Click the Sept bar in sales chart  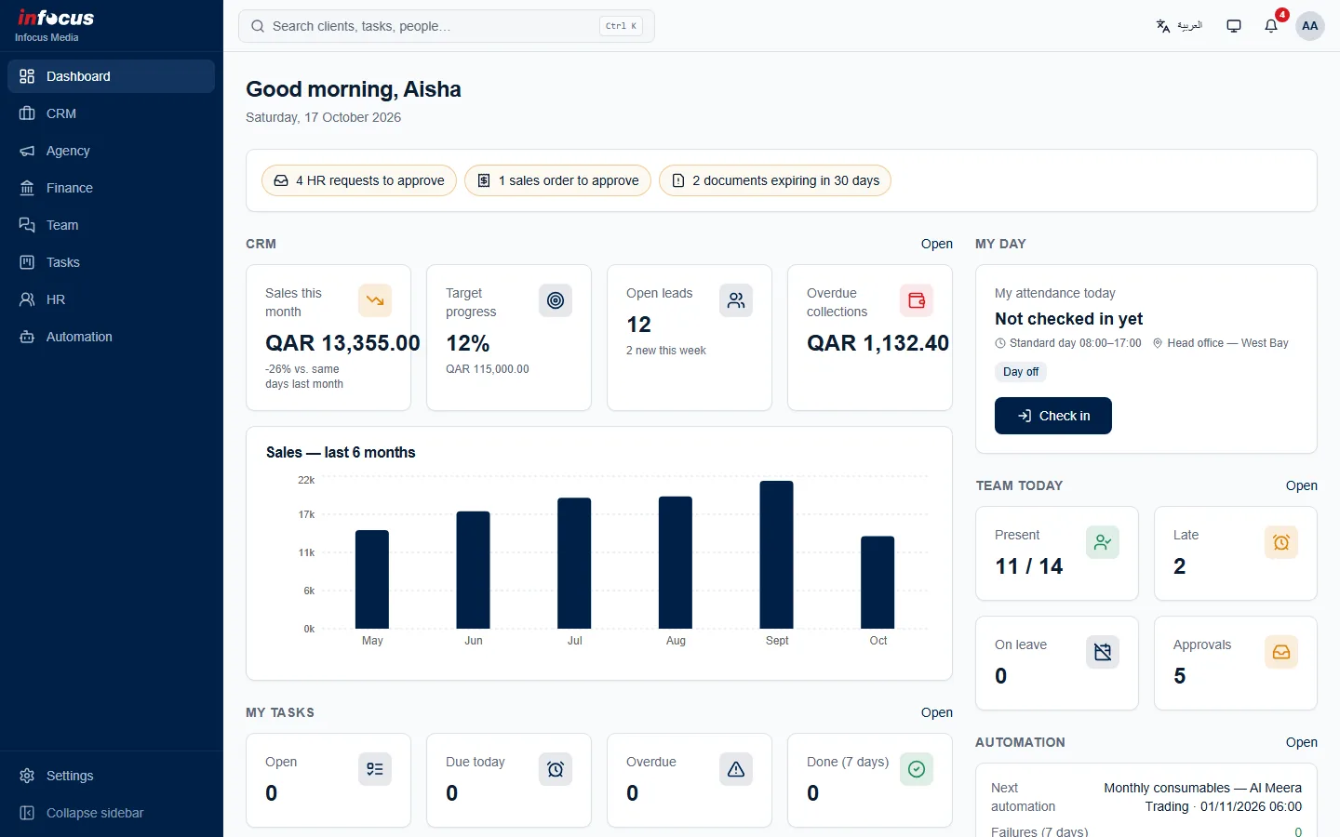click(777, 554)
